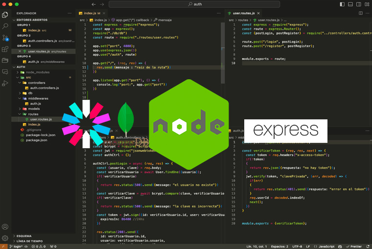
Task: Change end of line sequence LF
Action: [308, 247]
